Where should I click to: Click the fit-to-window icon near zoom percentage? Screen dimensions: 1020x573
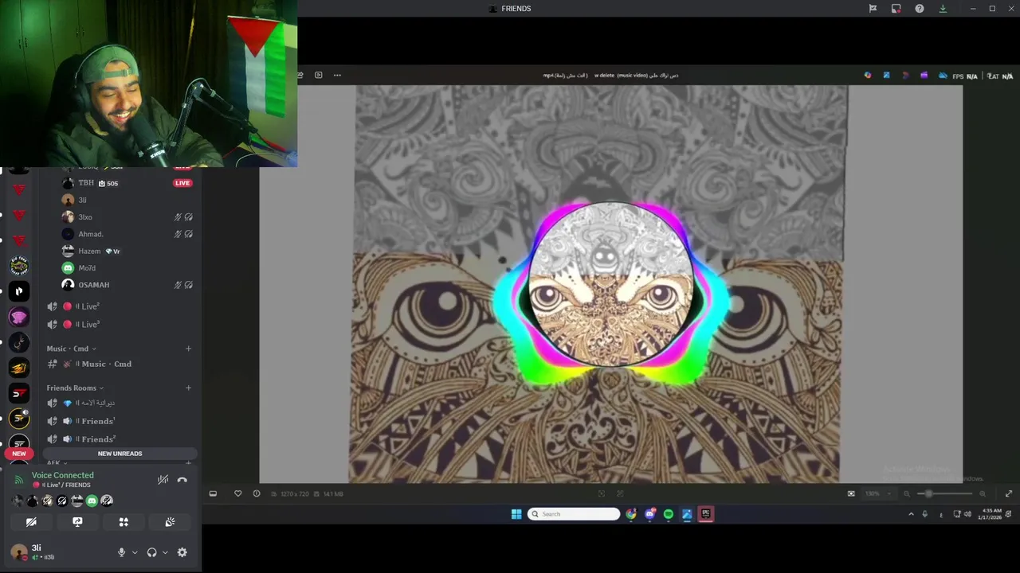[851, 494]
